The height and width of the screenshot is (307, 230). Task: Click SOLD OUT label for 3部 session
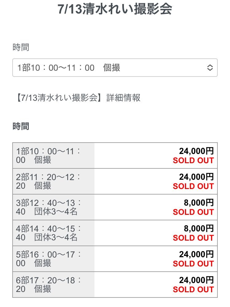tap(193, 212)
